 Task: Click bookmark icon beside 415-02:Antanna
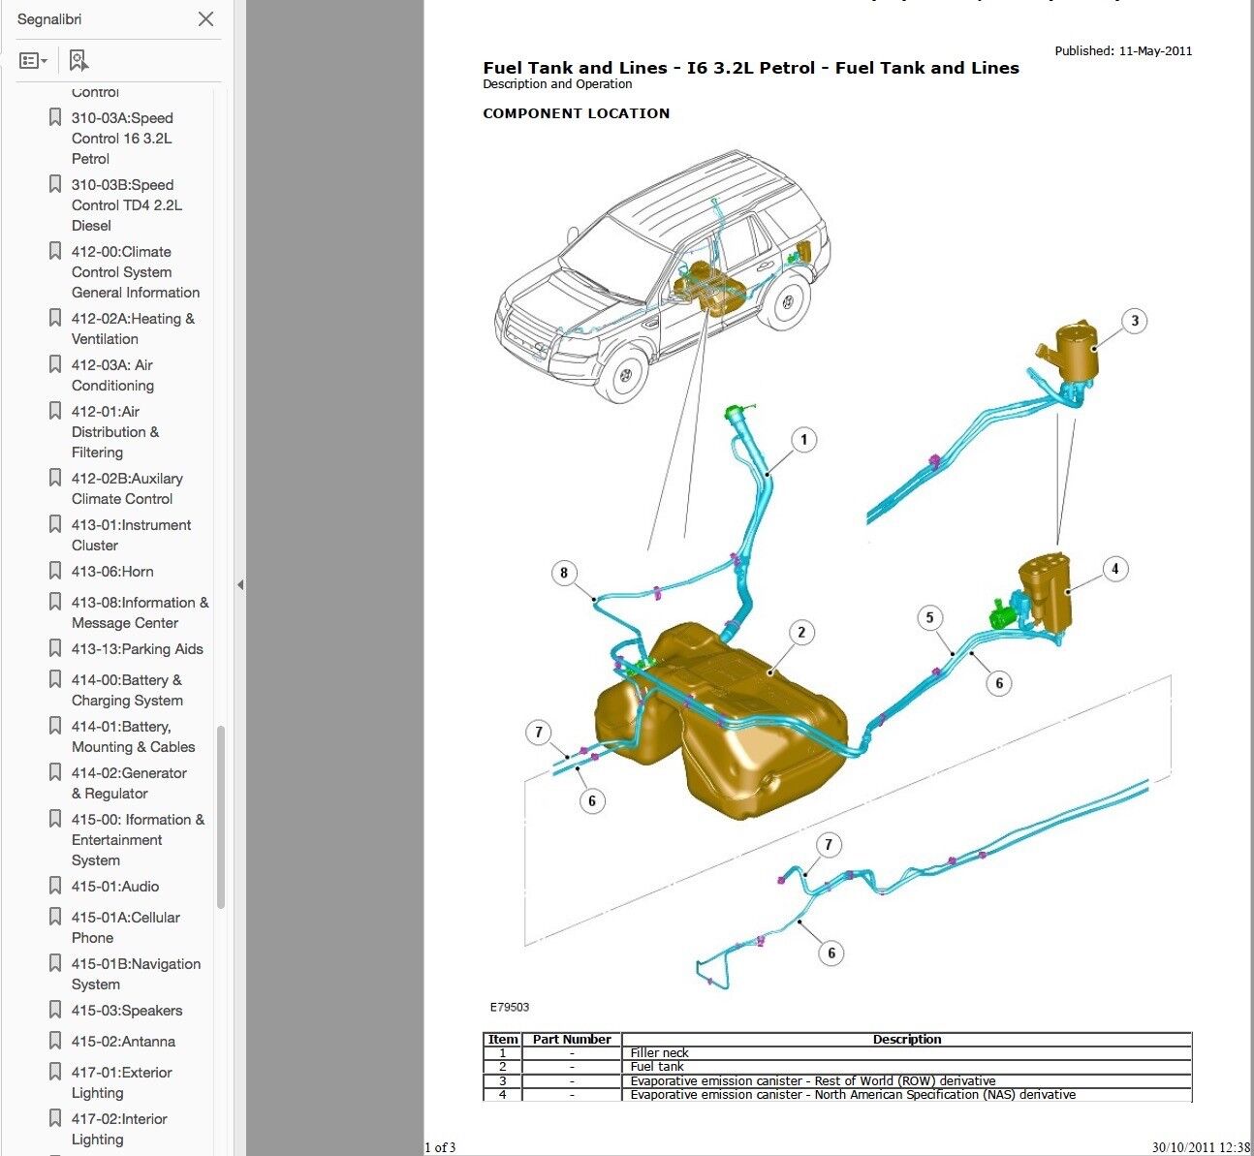(x=55, y=1041)
